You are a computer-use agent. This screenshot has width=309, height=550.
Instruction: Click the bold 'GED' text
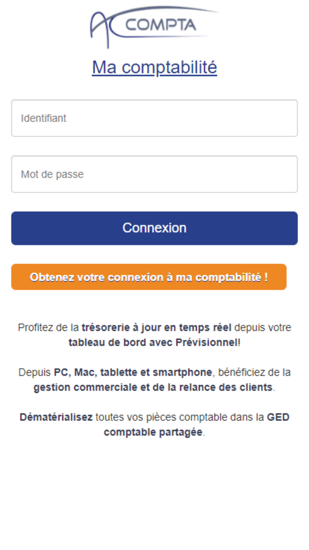tap(278, 417)
